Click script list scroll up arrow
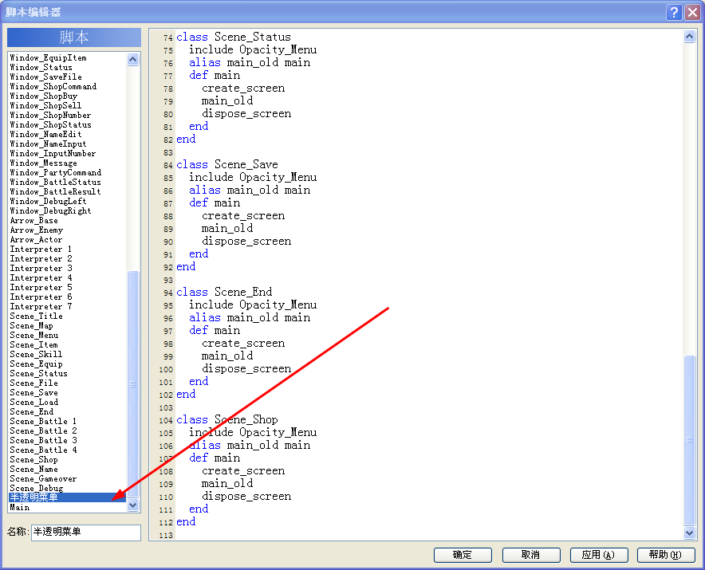The height and width of the screenshot is (570, 705). (132, 59)
